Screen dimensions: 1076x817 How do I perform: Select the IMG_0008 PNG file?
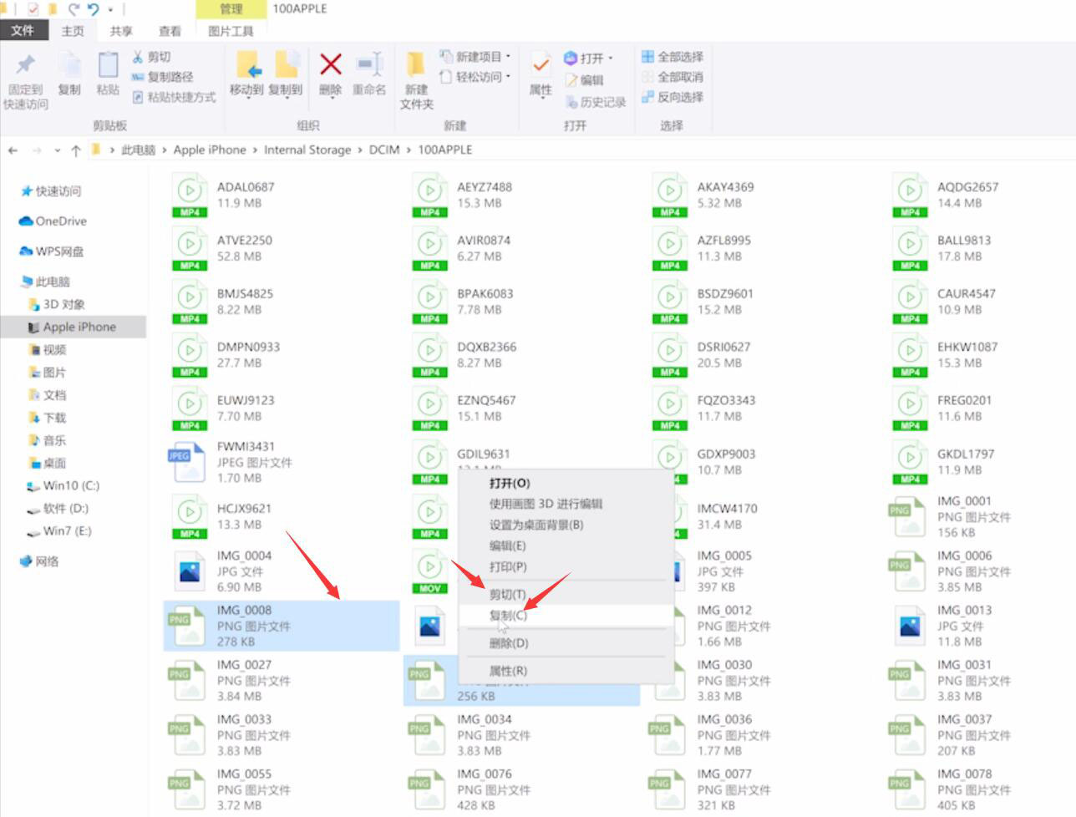tap(282, 626)
